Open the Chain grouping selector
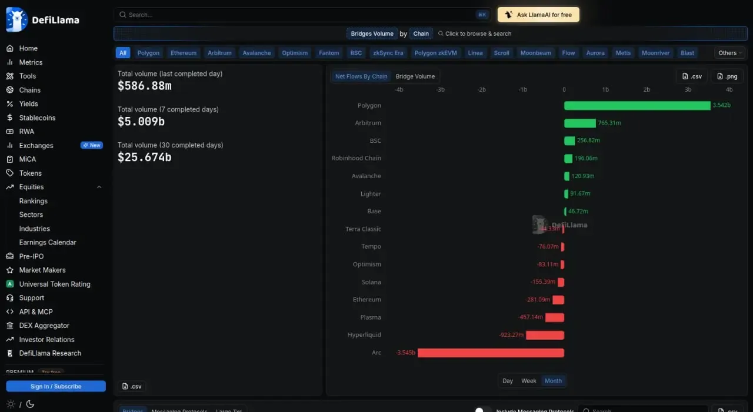Screen dimensions: 753x412 421,34
